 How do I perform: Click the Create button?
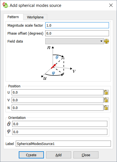coord(31,155)
